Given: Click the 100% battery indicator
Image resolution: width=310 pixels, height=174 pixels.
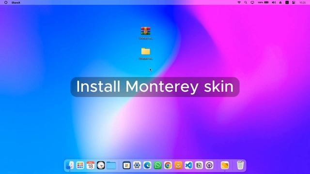Looking at the screenshot, I should (x=263, y=2).
